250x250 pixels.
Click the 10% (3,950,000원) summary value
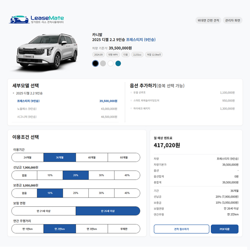[x=227, y=202]
